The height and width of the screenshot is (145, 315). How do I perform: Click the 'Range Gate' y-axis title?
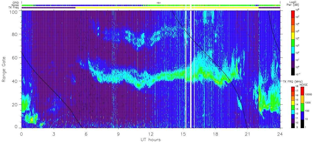click(x=4, y=69)
